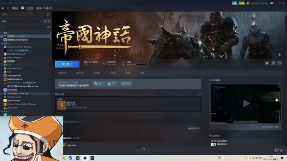Open game settings gear icon
Viewport: 287px width, 161px height.
click(x=267, y=63)
